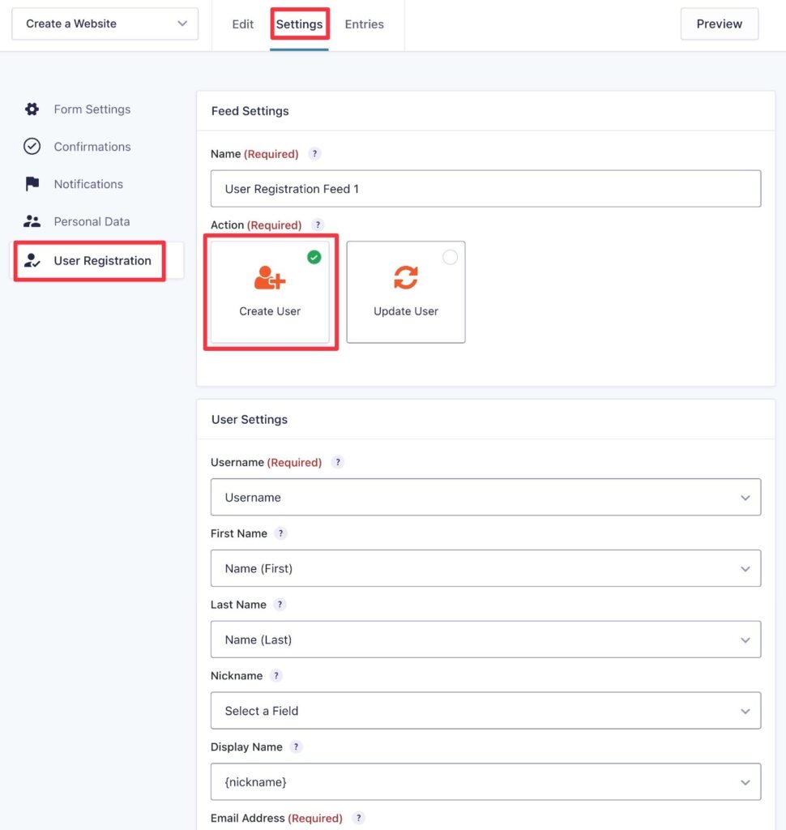Click the green checkmark on Create User
786x830 pixels.
click(314, 256)
